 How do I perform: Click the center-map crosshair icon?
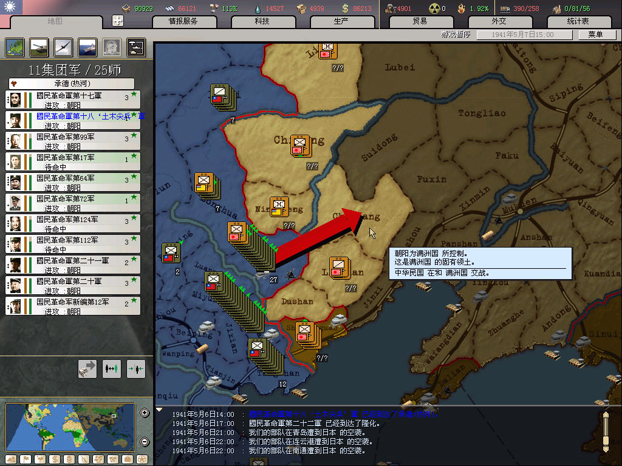(x=118, y=21)
